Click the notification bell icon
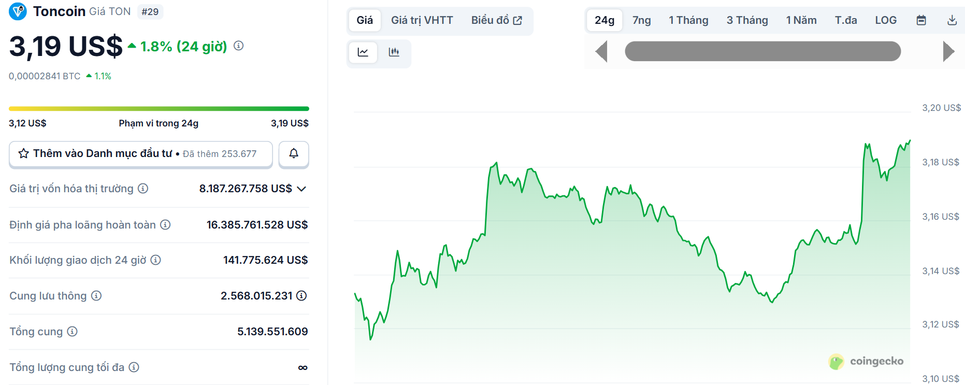Viewport: 965px width, 385px height. click(x=294, y=154)
